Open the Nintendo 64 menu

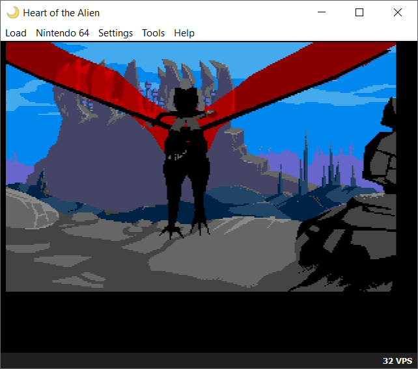tap(63, 33)
